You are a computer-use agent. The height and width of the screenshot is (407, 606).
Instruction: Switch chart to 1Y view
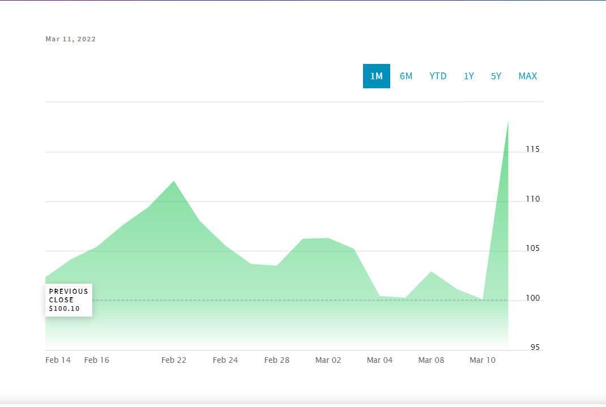click(469, 76)
